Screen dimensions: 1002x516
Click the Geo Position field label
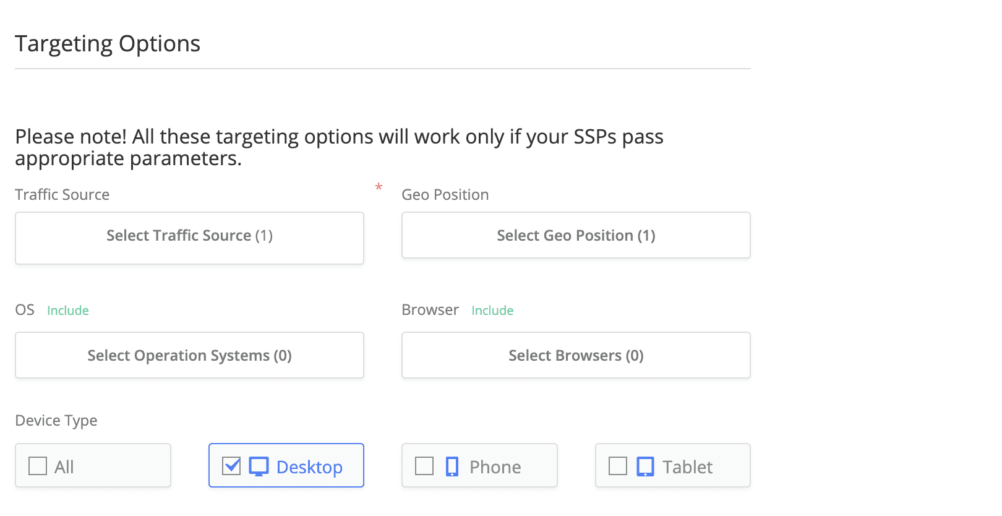[445, 195]
